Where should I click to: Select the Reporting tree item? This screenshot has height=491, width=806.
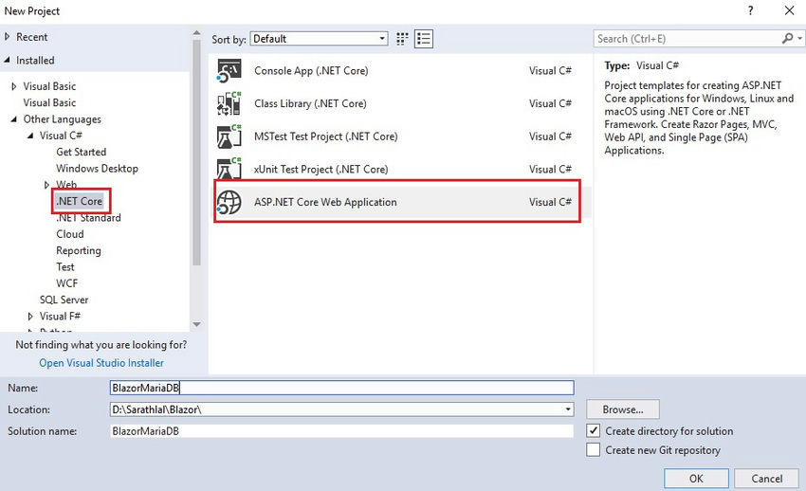pos(79,250)
